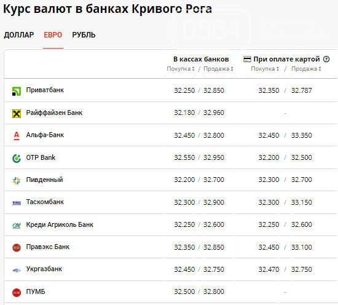Screen dimensions: 338x305
Task: Click the Ukrgasbank logo icon
Action: [17, 270]
